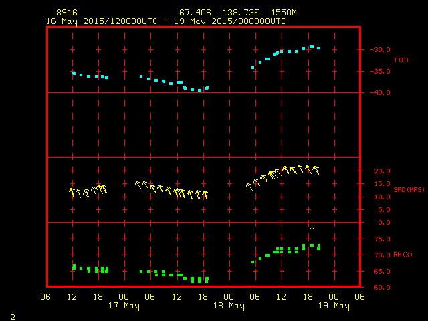Click the rightmost yellow wind arrow

[316, 170]
